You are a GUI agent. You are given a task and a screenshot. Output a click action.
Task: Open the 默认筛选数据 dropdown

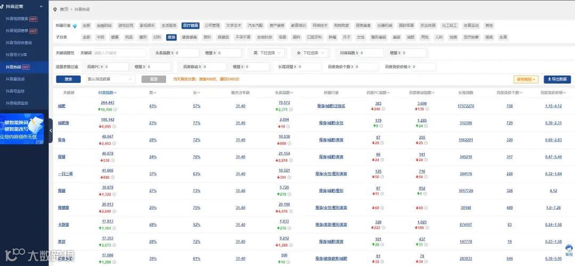click(111, 79)
